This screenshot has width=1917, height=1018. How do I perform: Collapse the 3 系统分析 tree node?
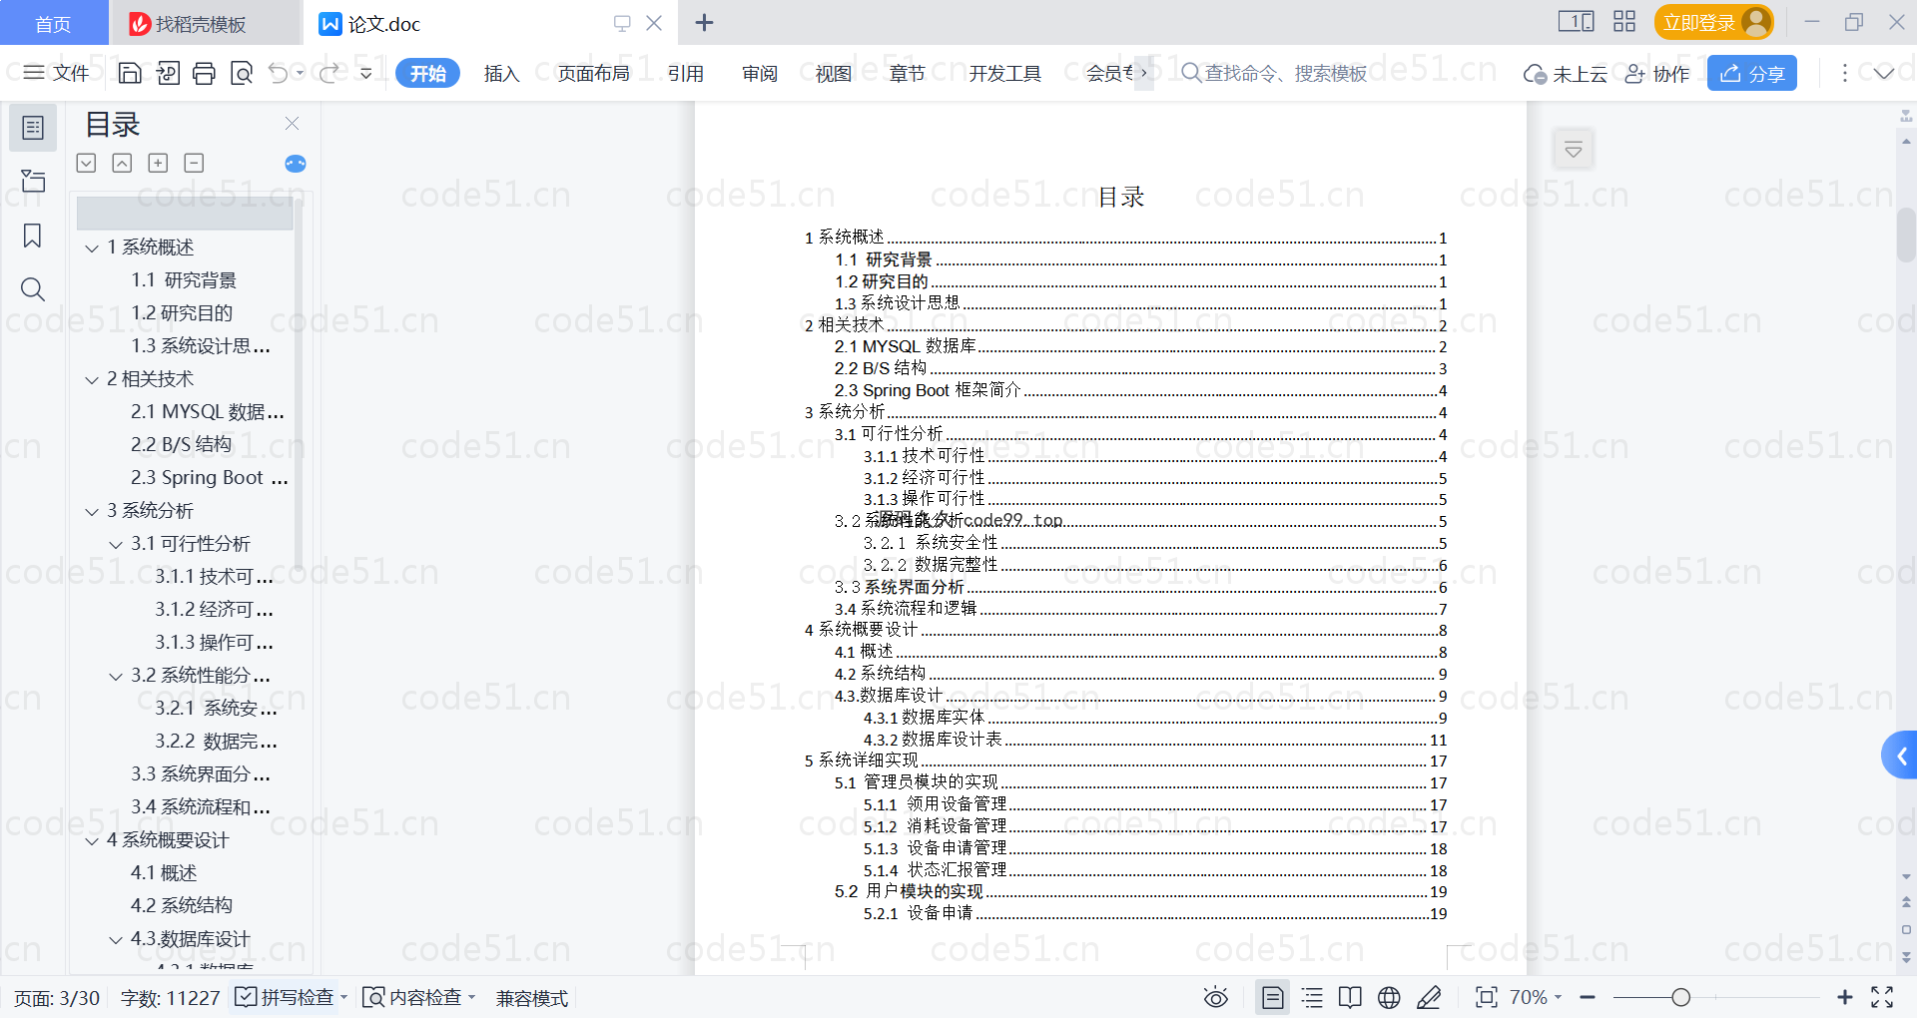click(92, 511)
